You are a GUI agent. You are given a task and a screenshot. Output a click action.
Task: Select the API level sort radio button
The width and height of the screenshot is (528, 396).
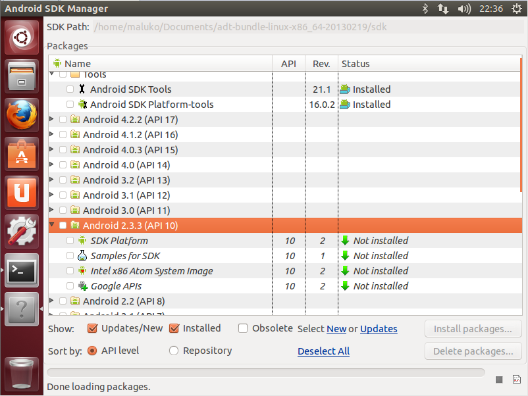(92, 351)
